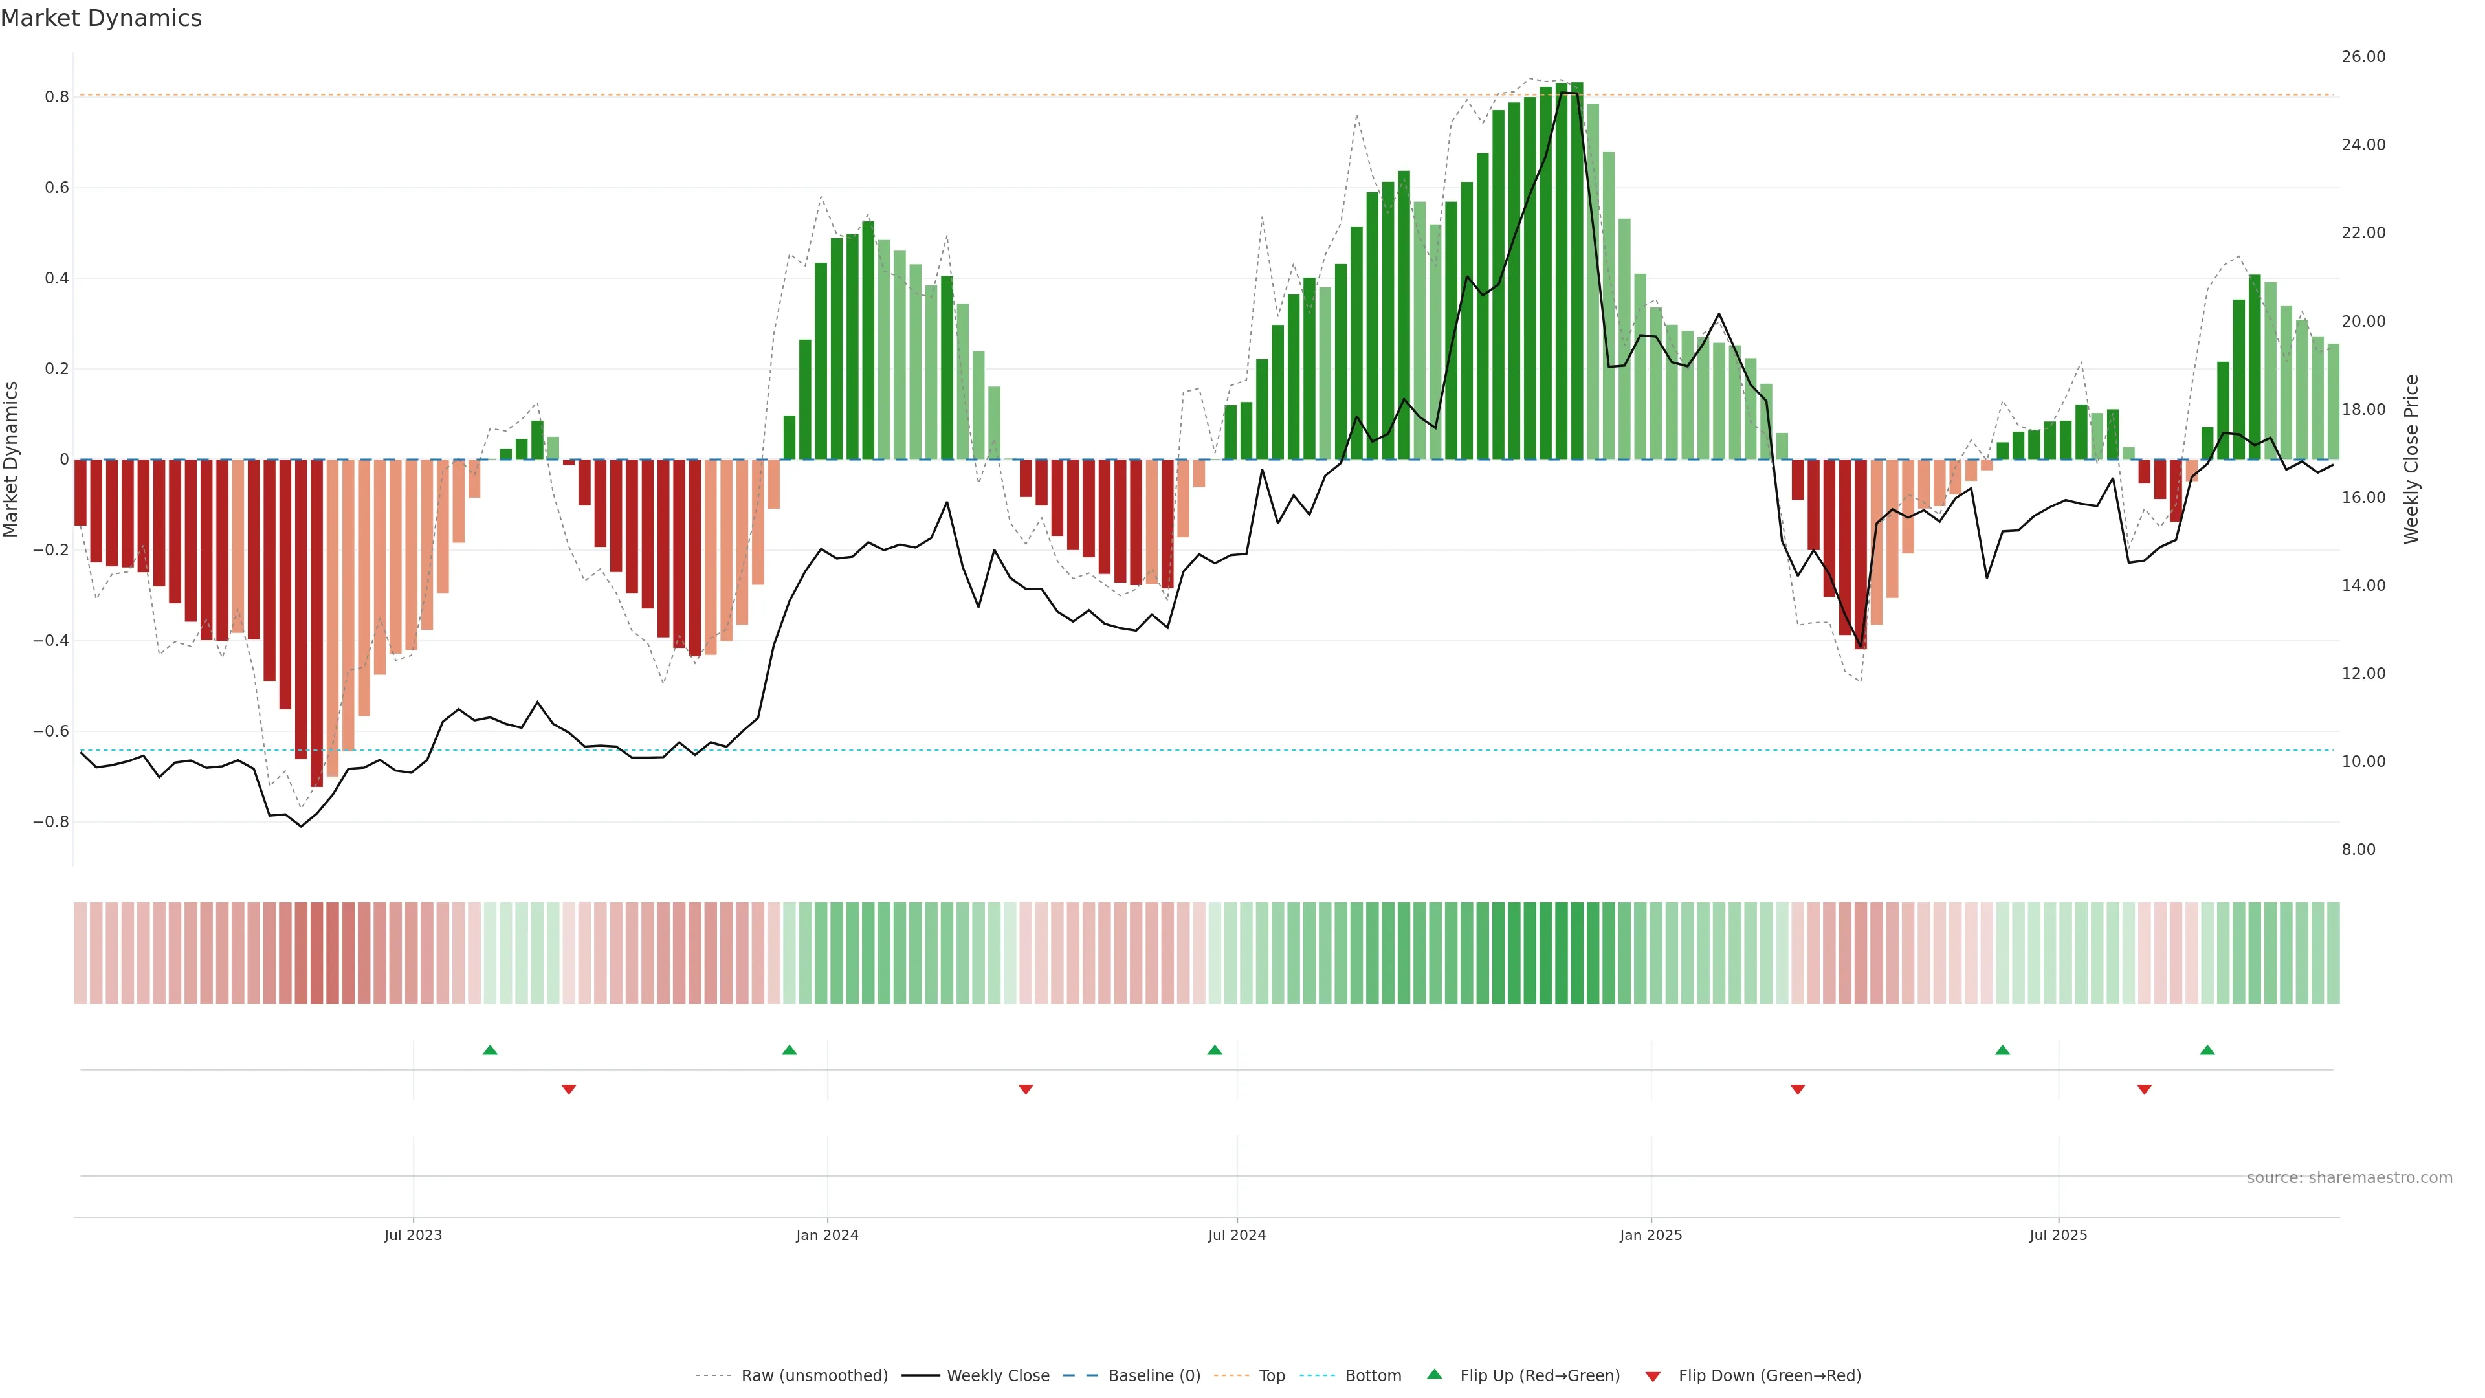Click the Jan 2025 x-axis label
This screenshot has width=2485, height=1398.
click(1651, 1235)
